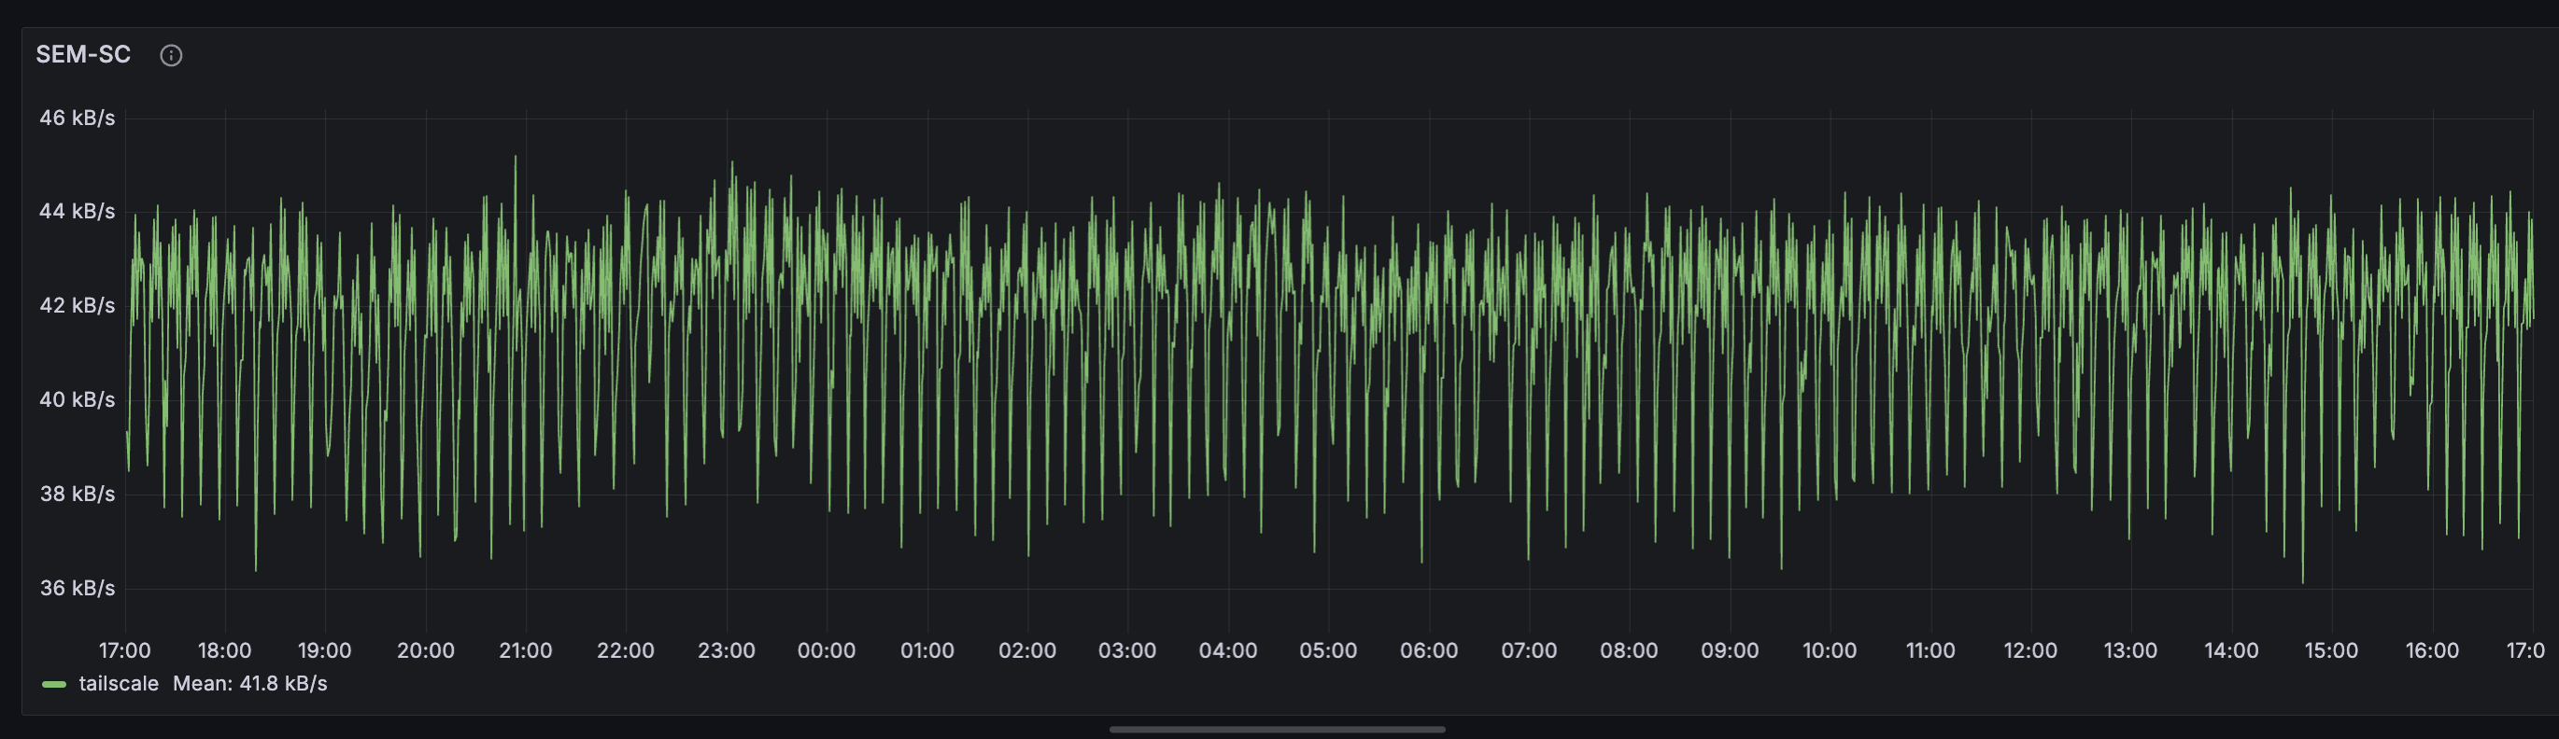Click the 18:00 time axis label
Image resolution: width=2559 pixels, height=739 pixels.
pyautogui.click(x=224, y=650)
